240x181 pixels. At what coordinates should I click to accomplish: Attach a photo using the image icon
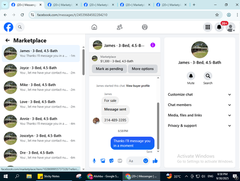[103, 161]
